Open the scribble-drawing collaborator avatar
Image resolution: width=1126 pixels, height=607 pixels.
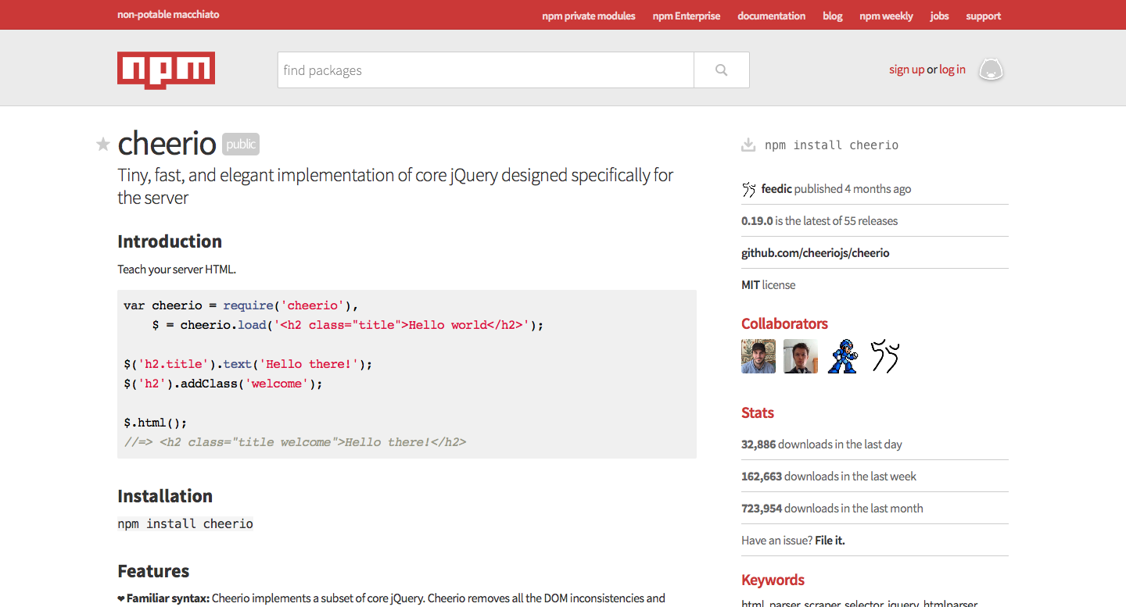pos(885,356)
